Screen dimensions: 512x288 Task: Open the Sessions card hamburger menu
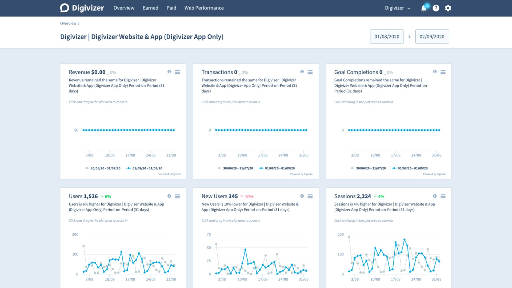443,196
